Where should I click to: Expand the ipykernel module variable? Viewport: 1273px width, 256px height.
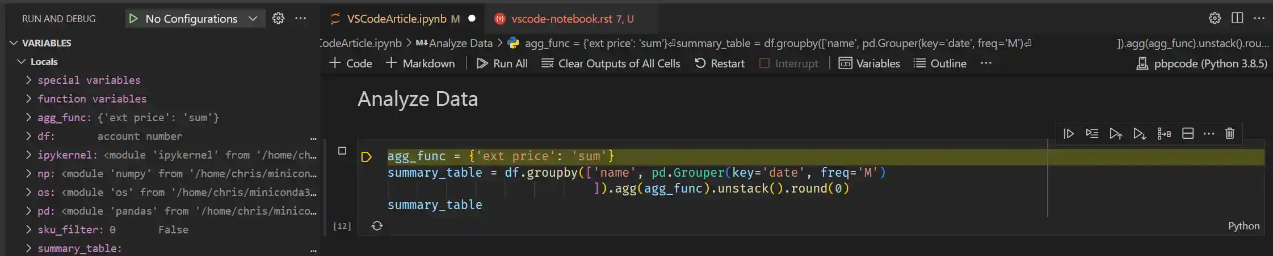pos(28,155)
